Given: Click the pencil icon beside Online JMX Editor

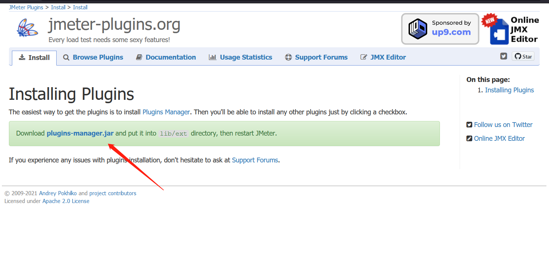Looking at the screenshot, I should point(469,139).
